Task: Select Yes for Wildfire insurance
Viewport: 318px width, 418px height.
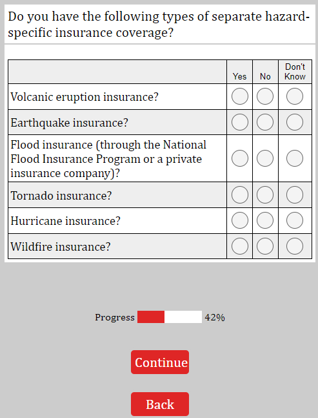Action: 240,246
